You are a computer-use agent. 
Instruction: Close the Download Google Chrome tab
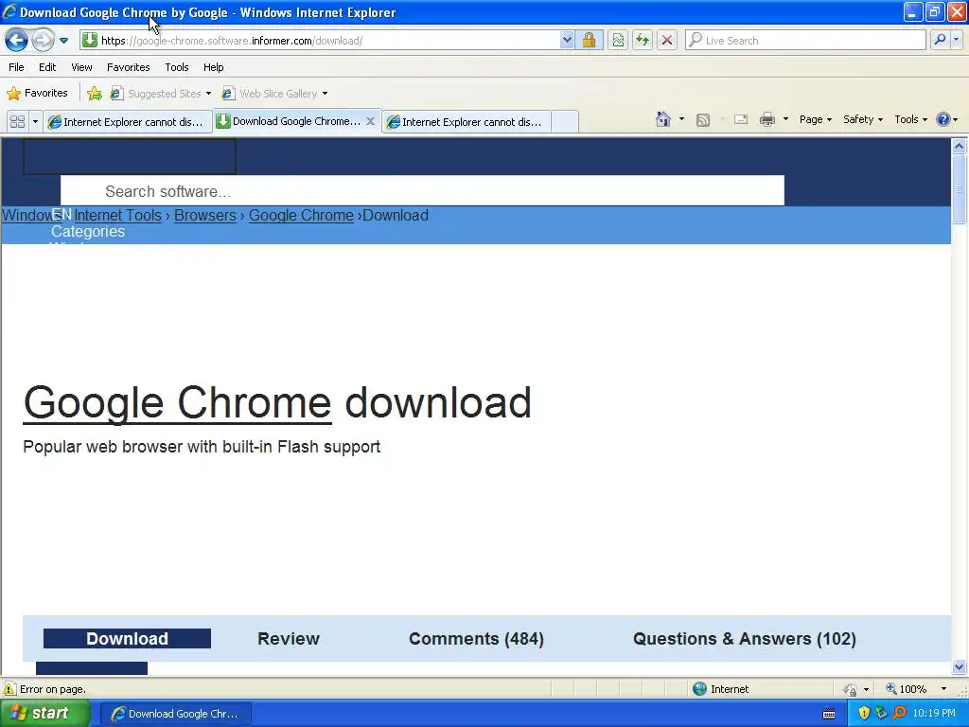[x=370, y=121]
